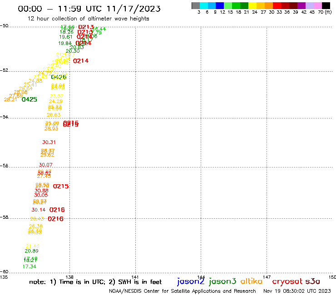This screenshot has width=336, height=295.
Task: Click the lavender legend color swatch
Action: 309,5
